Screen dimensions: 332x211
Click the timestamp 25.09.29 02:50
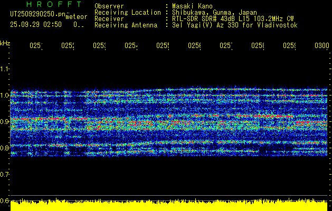pyautogui.click(x=36, y=25)
